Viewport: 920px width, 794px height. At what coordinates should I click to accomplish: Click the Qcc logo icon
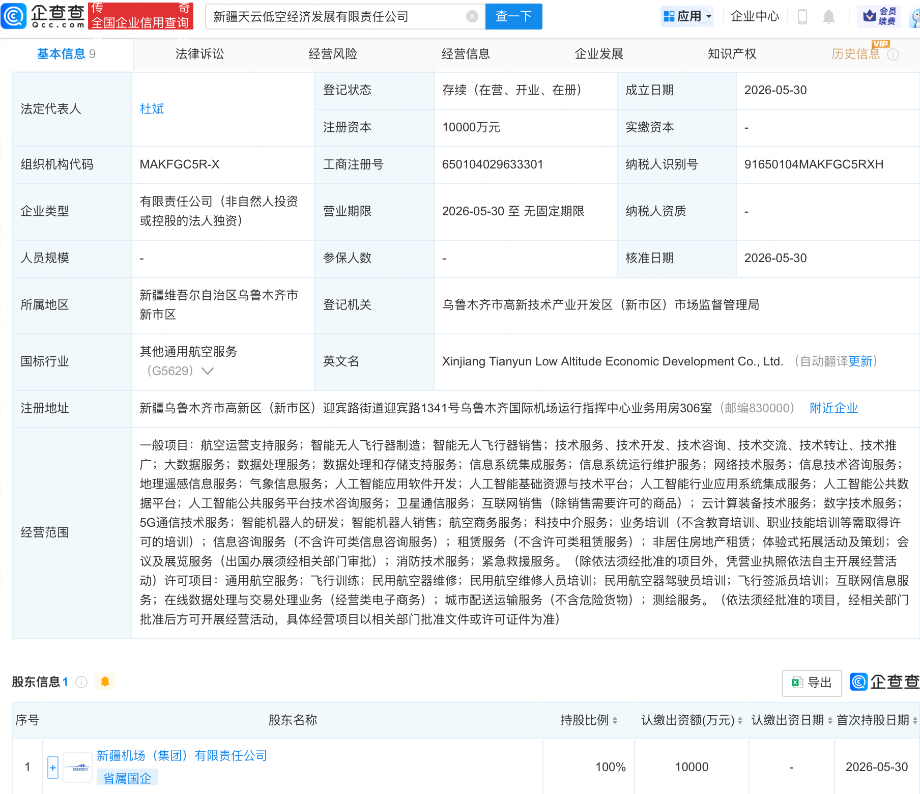14,16
